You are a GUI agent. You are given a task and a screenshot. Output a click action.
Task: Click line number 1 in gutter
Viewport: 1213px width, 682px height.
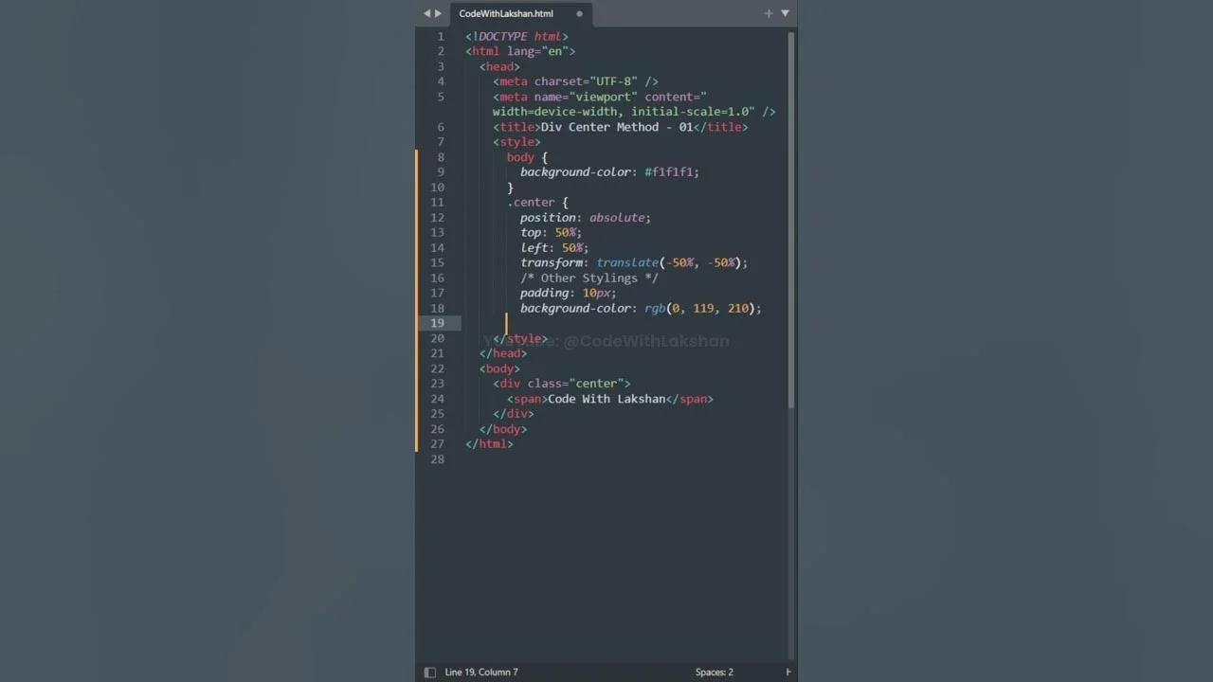click(x=441, y=36)
